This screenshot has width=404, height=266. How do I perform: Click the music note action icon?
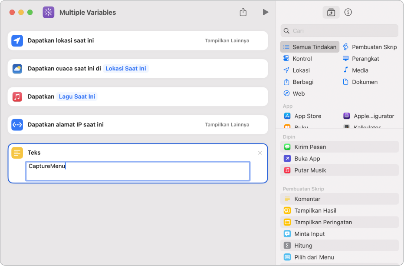(17, 96)
